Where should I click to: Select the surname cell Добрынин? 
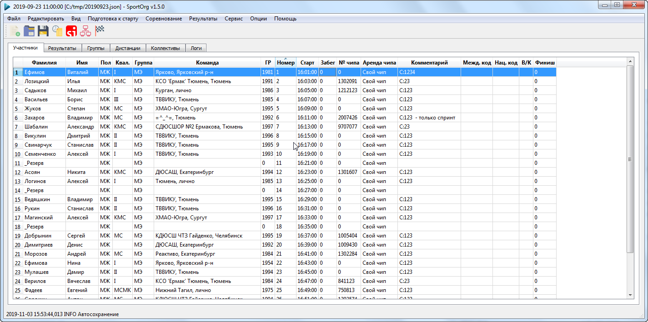point(44,236)
